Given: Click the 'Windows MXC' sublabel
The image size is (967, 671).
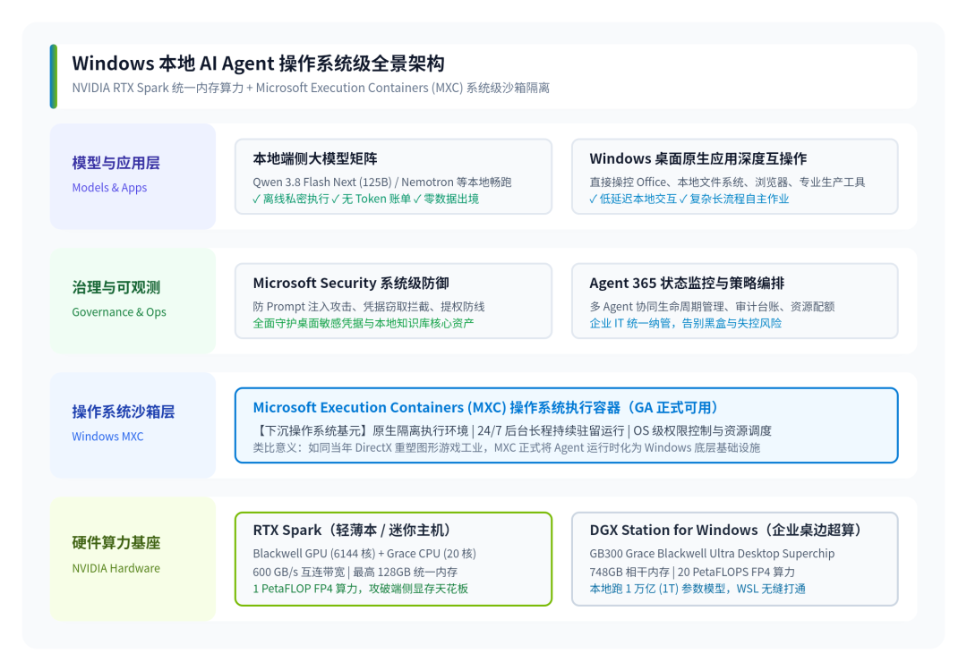Looking at the screenshot, I should 107,437.
